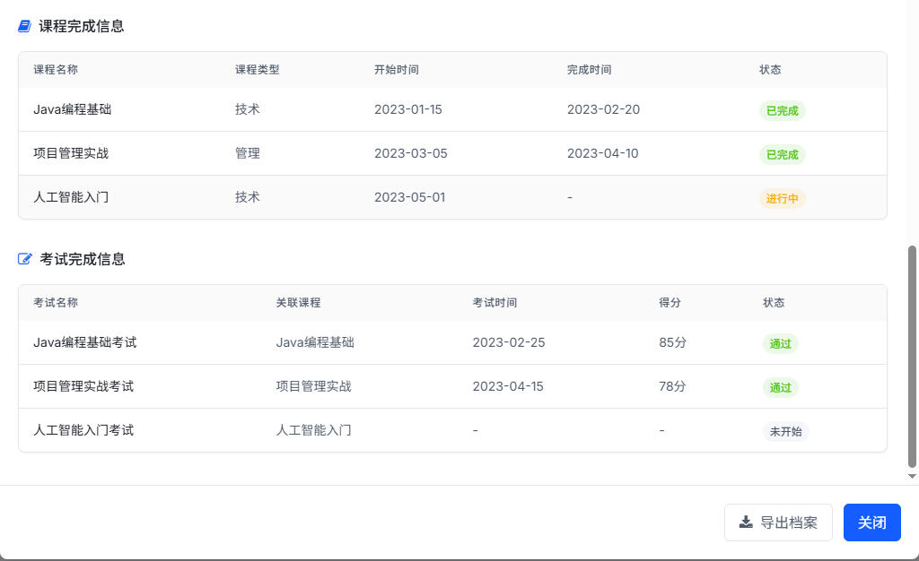
Task: Click the 关联课程 column header
Action: (298, 303)
